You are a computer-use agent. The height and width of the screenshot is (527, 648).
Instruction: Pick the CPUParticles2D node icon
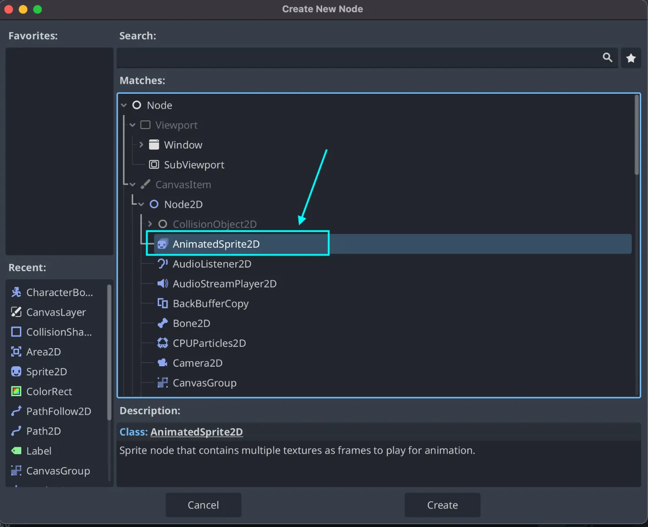(162, 343)
